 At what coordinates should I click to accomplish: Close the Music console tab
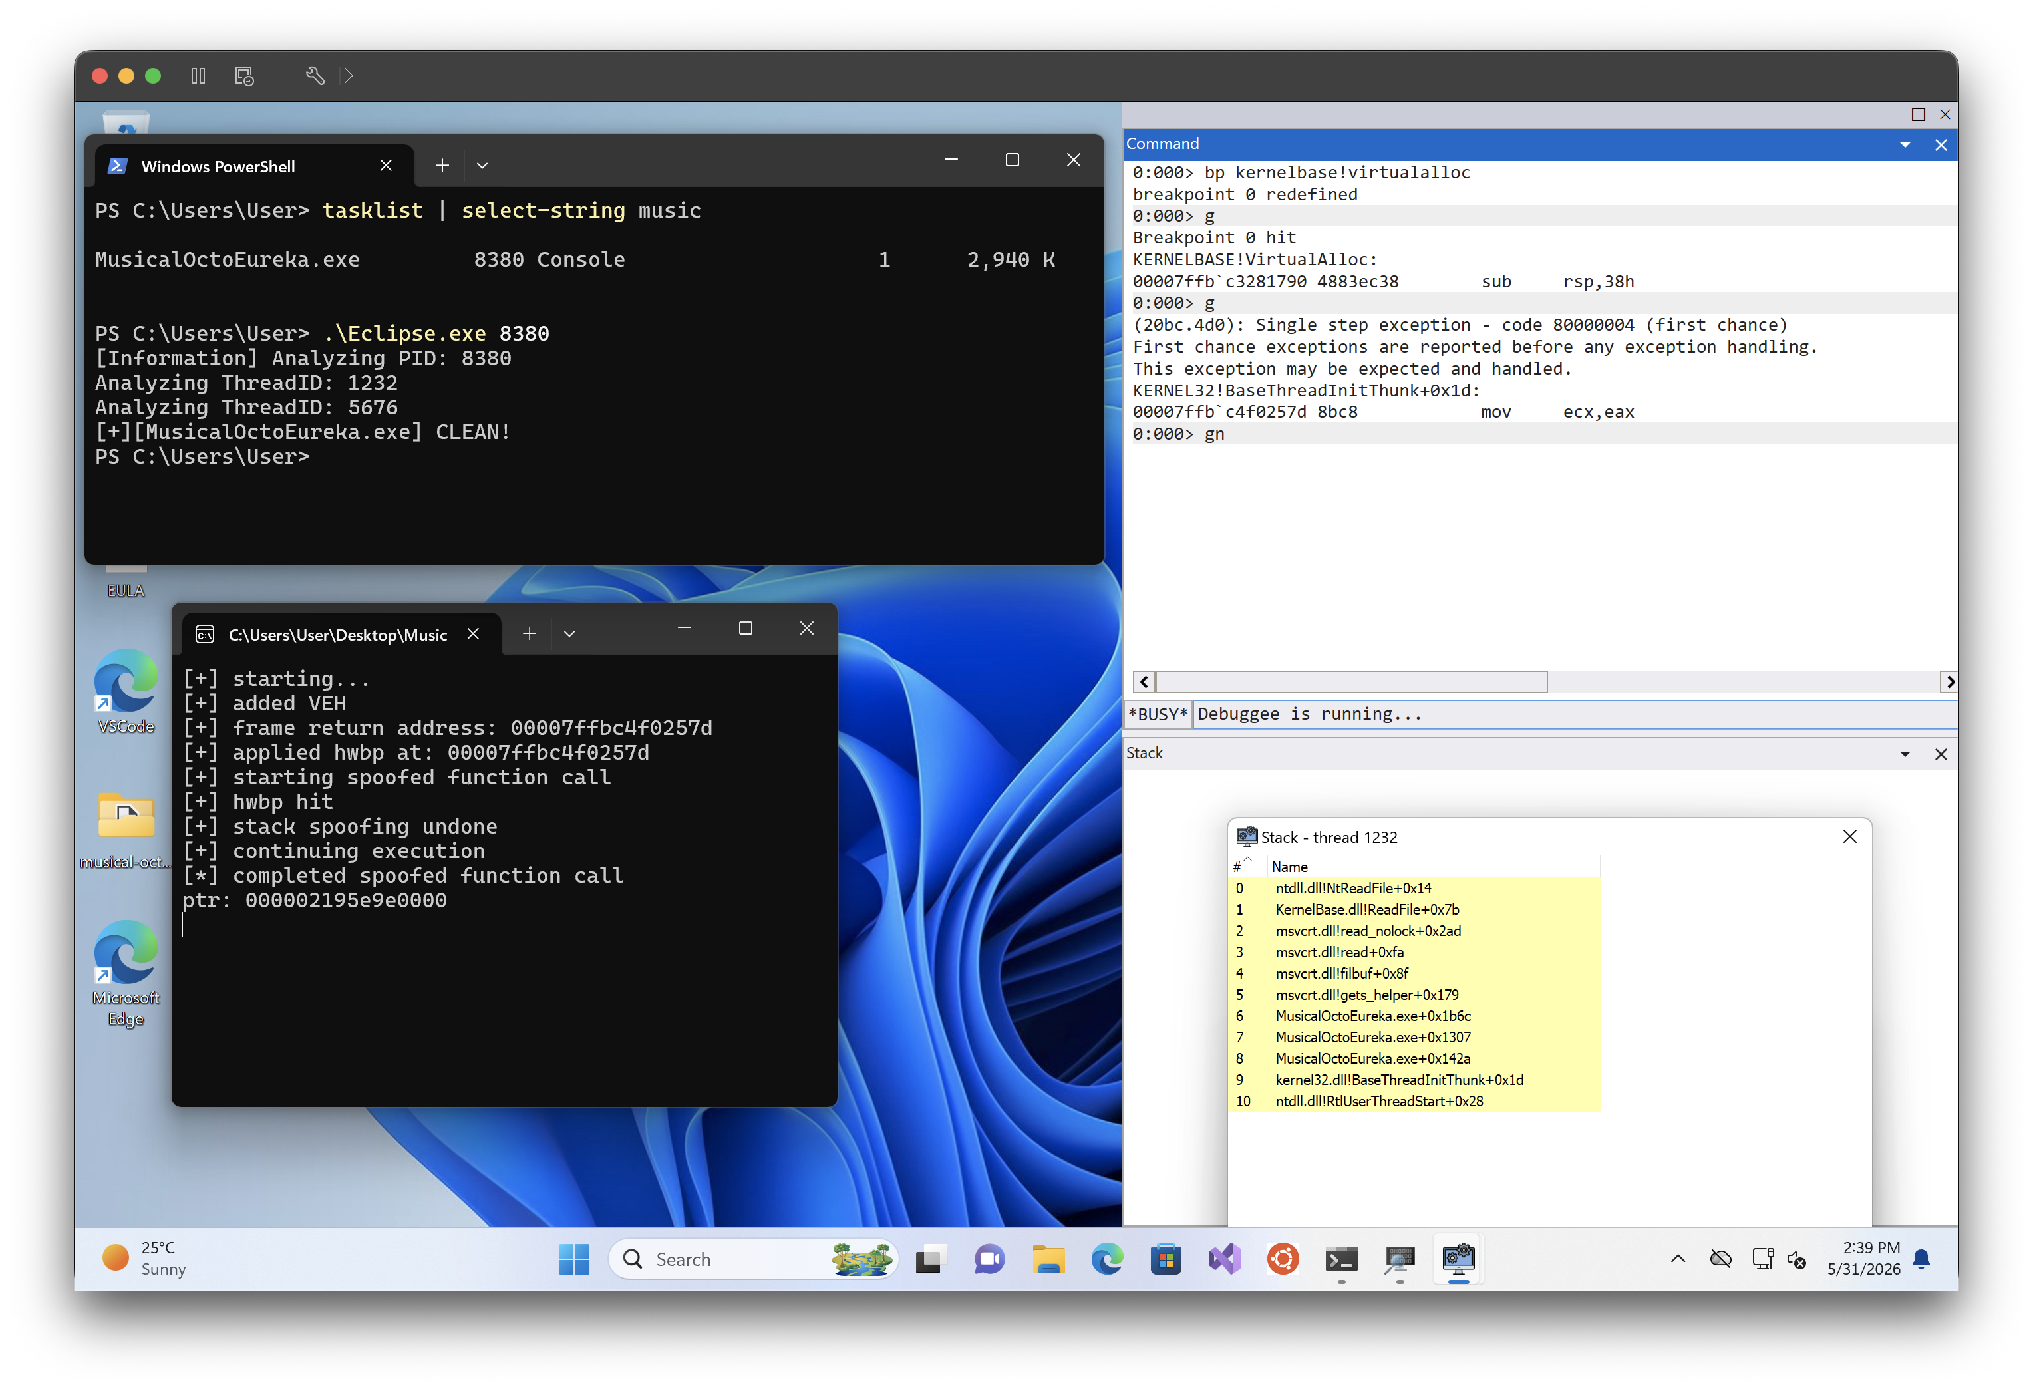point(473,633)
